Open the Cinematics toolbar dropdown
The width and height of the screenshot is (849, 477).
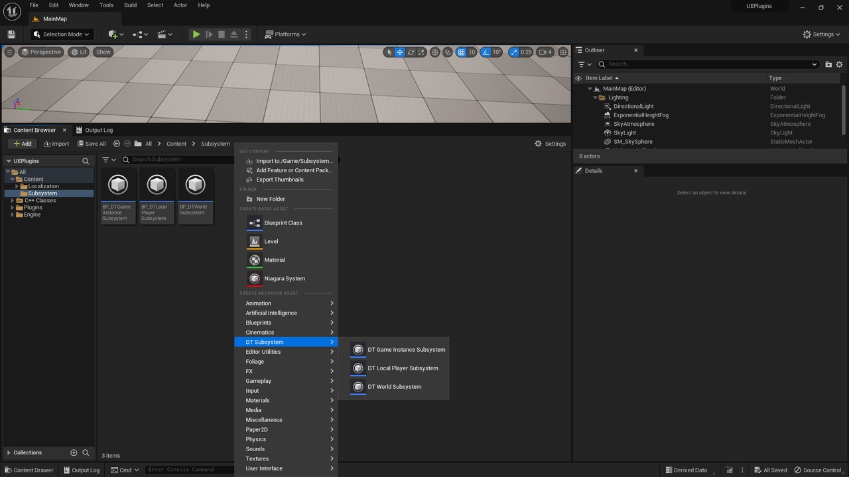[164, 34]
